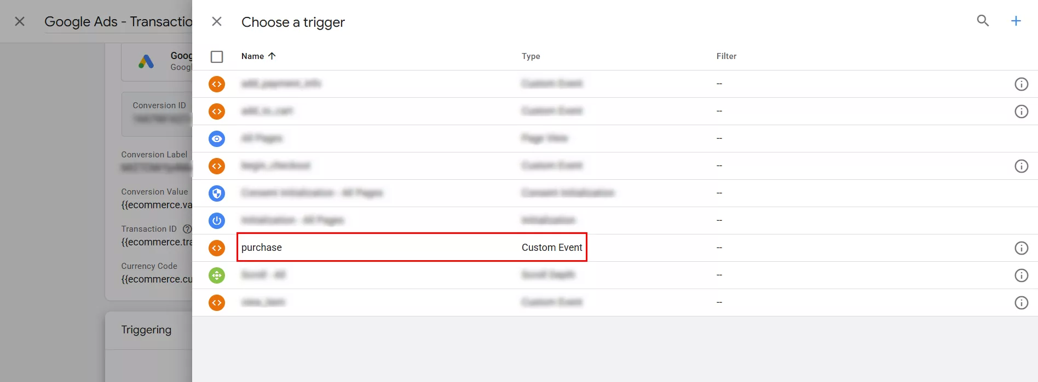Open trigger search with the magnifier icon

983,21
